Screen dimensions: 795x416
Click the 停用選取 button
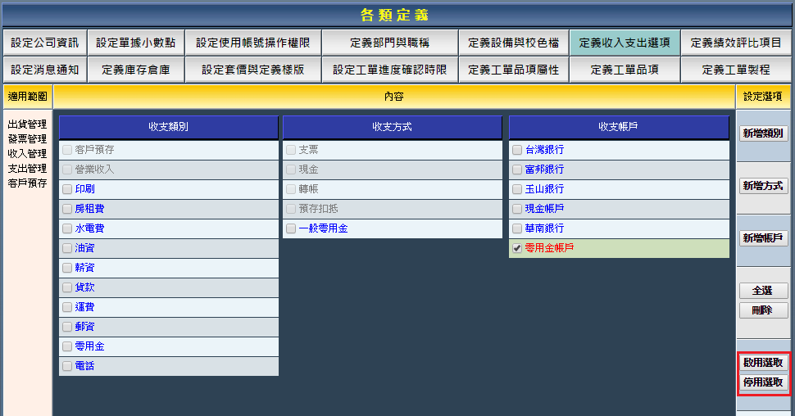coord(763,382)
